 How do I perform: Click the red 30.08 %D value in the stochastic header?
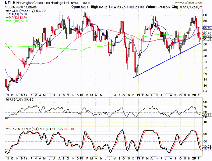69,129
